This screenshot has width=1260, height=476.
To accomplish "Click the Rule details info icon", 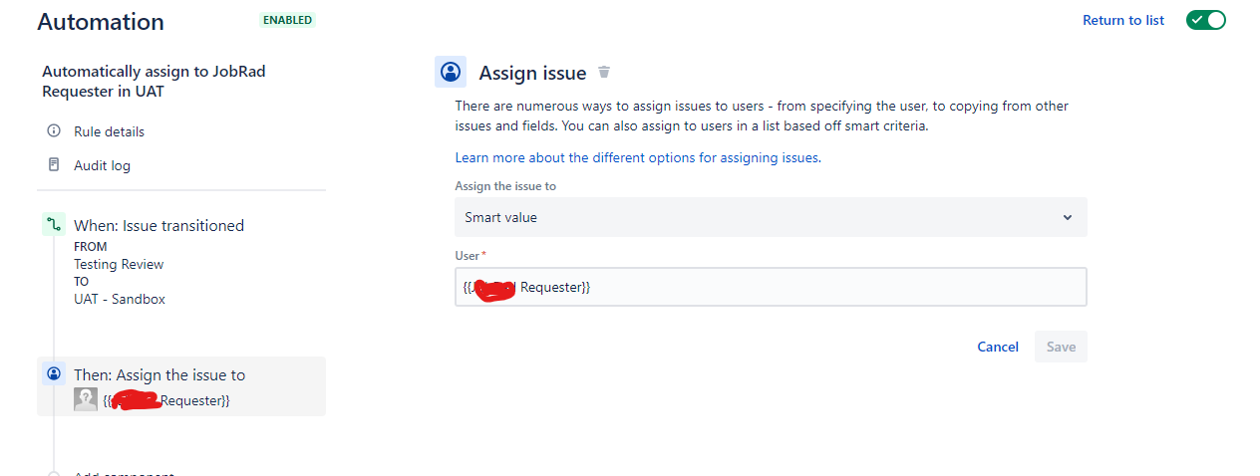I will pyautogui.click(x=54, y=130).
